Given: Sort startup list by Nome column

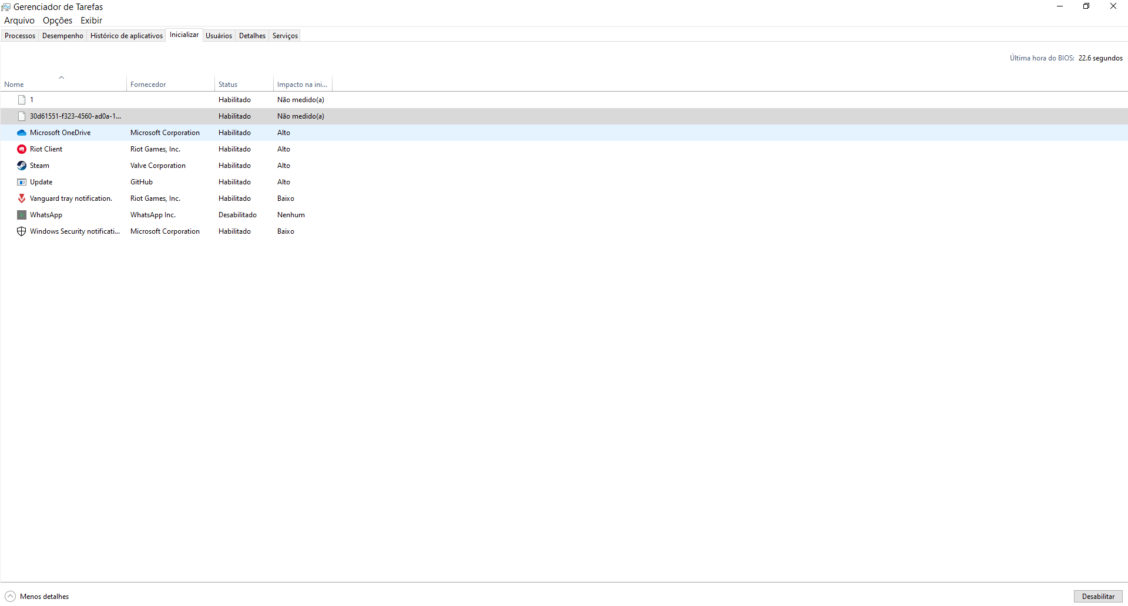Looking at the screenshot, I should 14,85.
